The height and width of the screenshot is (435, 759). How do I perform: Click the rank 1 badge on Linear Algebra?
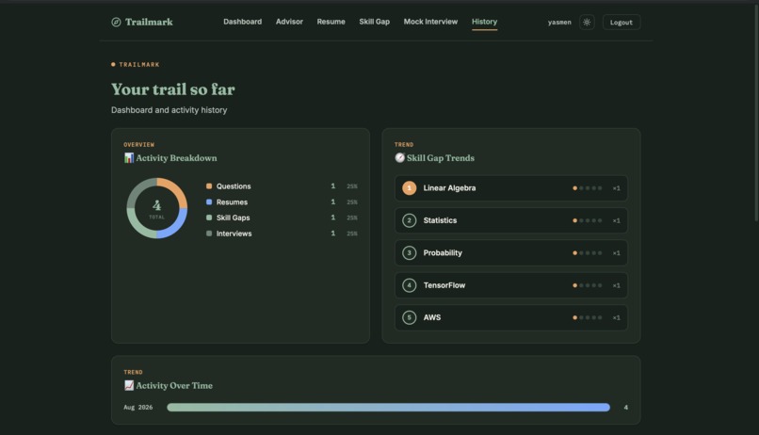click(409, 187)
